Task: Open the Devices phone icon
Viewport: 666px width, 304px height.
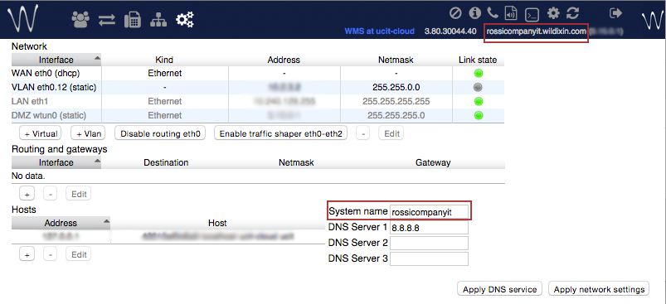Action: click(x=133, y=20)
